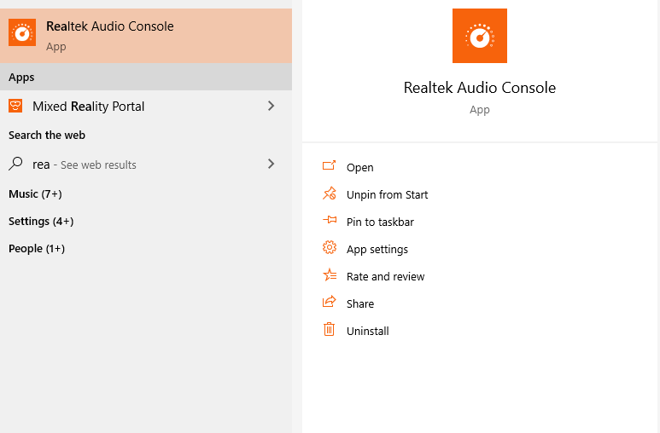Screen dimensions: 660x433
Task: Open the Realtek Audio Console best match result
Action: coord(146,36)
